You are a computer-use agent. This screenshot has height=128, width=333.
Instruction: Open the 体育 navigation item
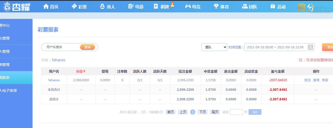(x=224, y=7)
